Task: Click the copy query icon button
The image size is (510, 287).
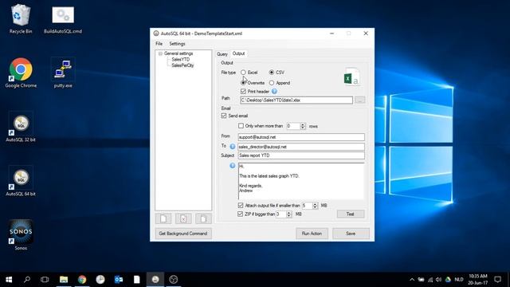Action: [x=204, y=218]
